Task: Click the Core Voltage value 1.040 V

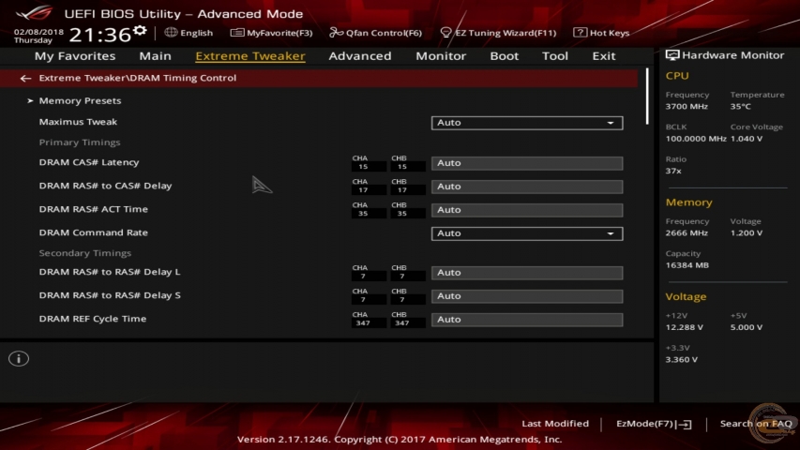Action: (x=747, y=139)
